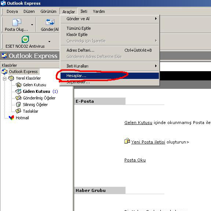Click the Giden Kutusu outbox icon
Image resolution: width=211 pixels, height=211 pixels.
coord(18,91)
